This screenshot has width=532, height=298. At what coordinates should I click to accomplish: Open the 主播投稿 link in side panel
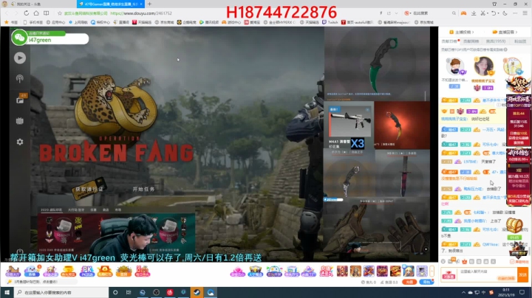[x=461, y=32]
